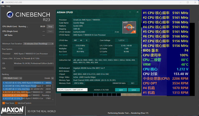Click the Processor name field in AIDA64
Screen dimensions: 199x116
coord(96,20)
